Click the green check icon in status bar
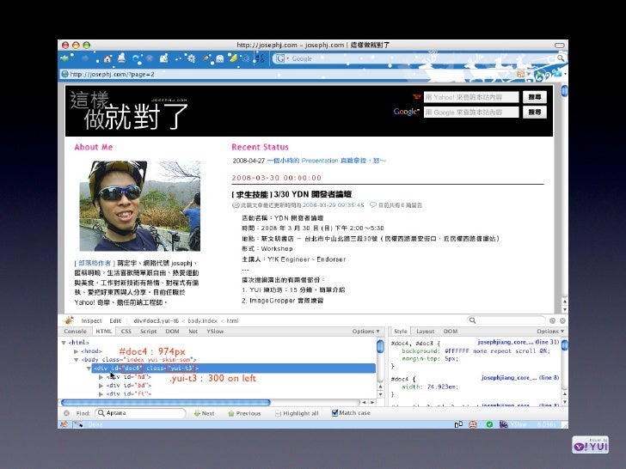Viewport: 626px width, 469px height. point(489,424)
